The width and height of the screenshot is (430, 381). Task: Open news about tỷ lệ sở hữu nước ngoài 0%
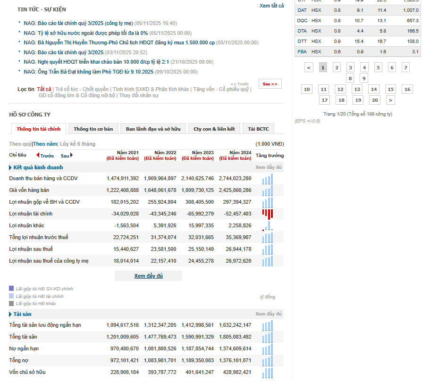tap(85, 33)
